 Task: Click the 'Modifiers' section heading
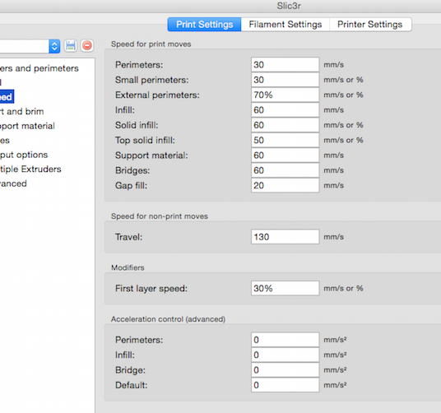pyautogui.click(x=128, y=267)
